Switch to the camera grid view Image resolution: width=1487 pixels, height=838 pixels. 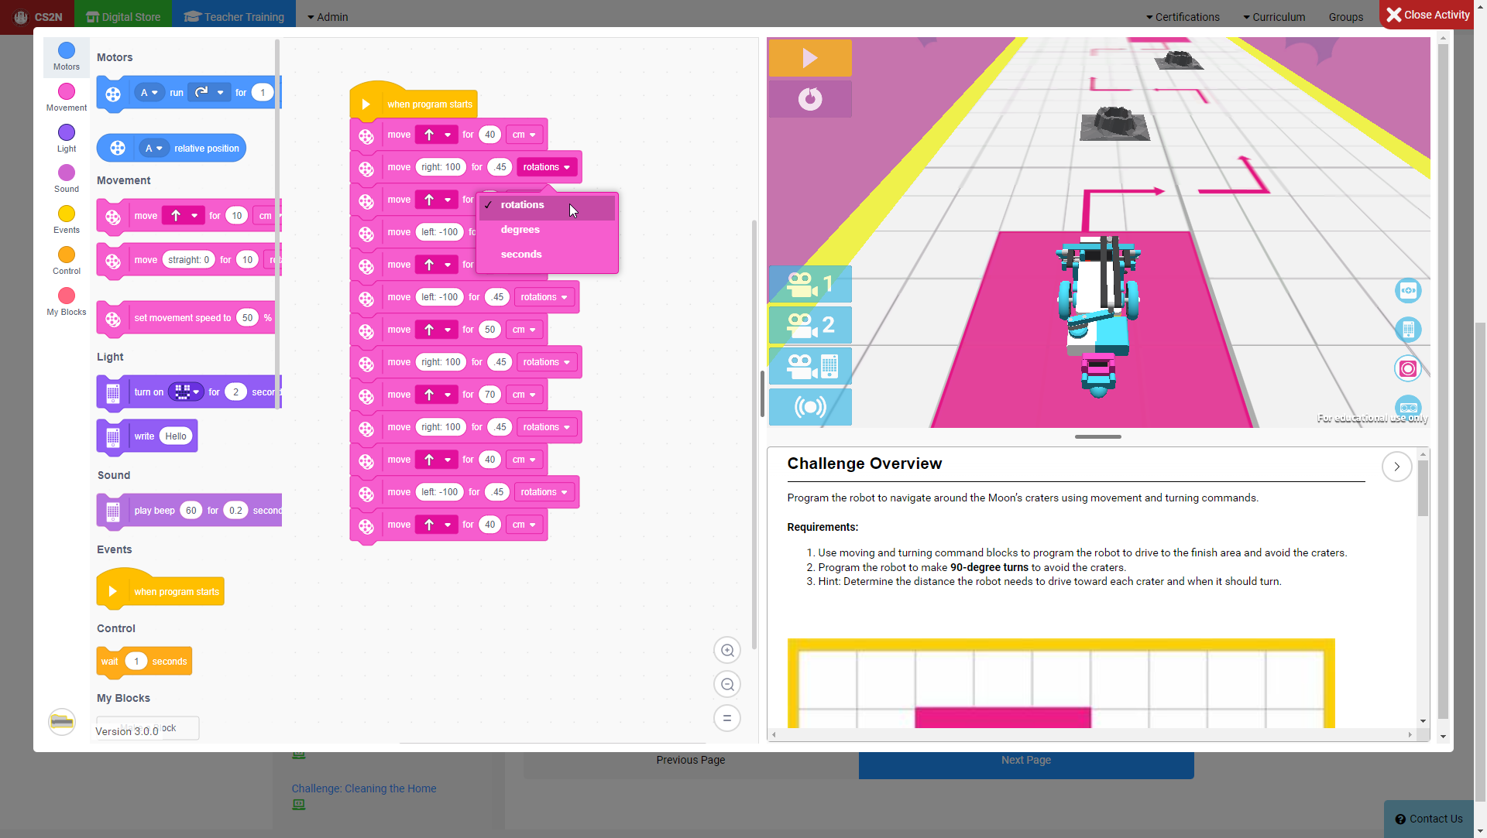[810, 366]
